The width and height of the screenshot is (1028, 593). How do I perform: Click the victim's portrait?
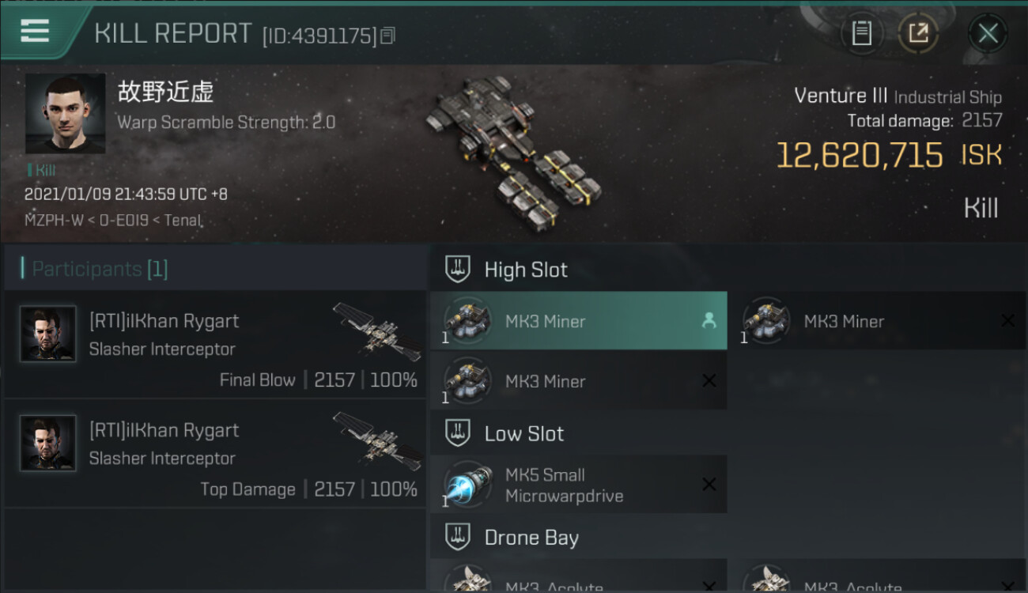tap(65, 114)
